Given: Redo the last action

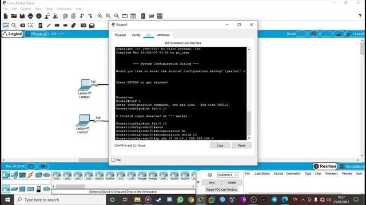Looking at the screenshot, I should pyautogui.click(x=90, y=16).
